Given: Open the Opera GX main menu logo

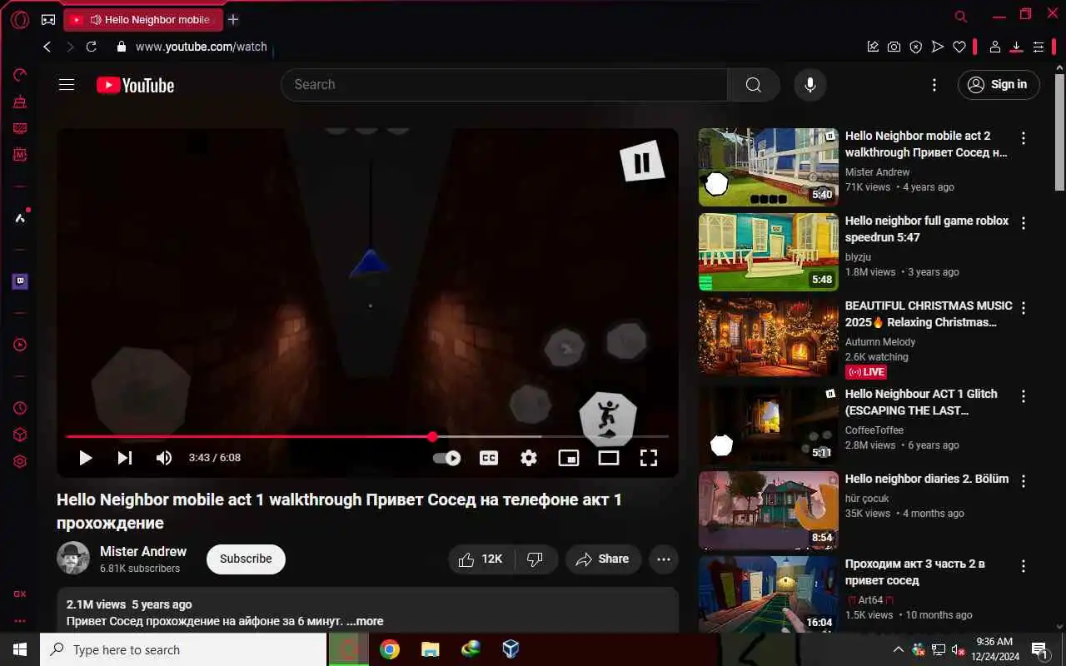Looking at the screenshot, I should 20,19.
